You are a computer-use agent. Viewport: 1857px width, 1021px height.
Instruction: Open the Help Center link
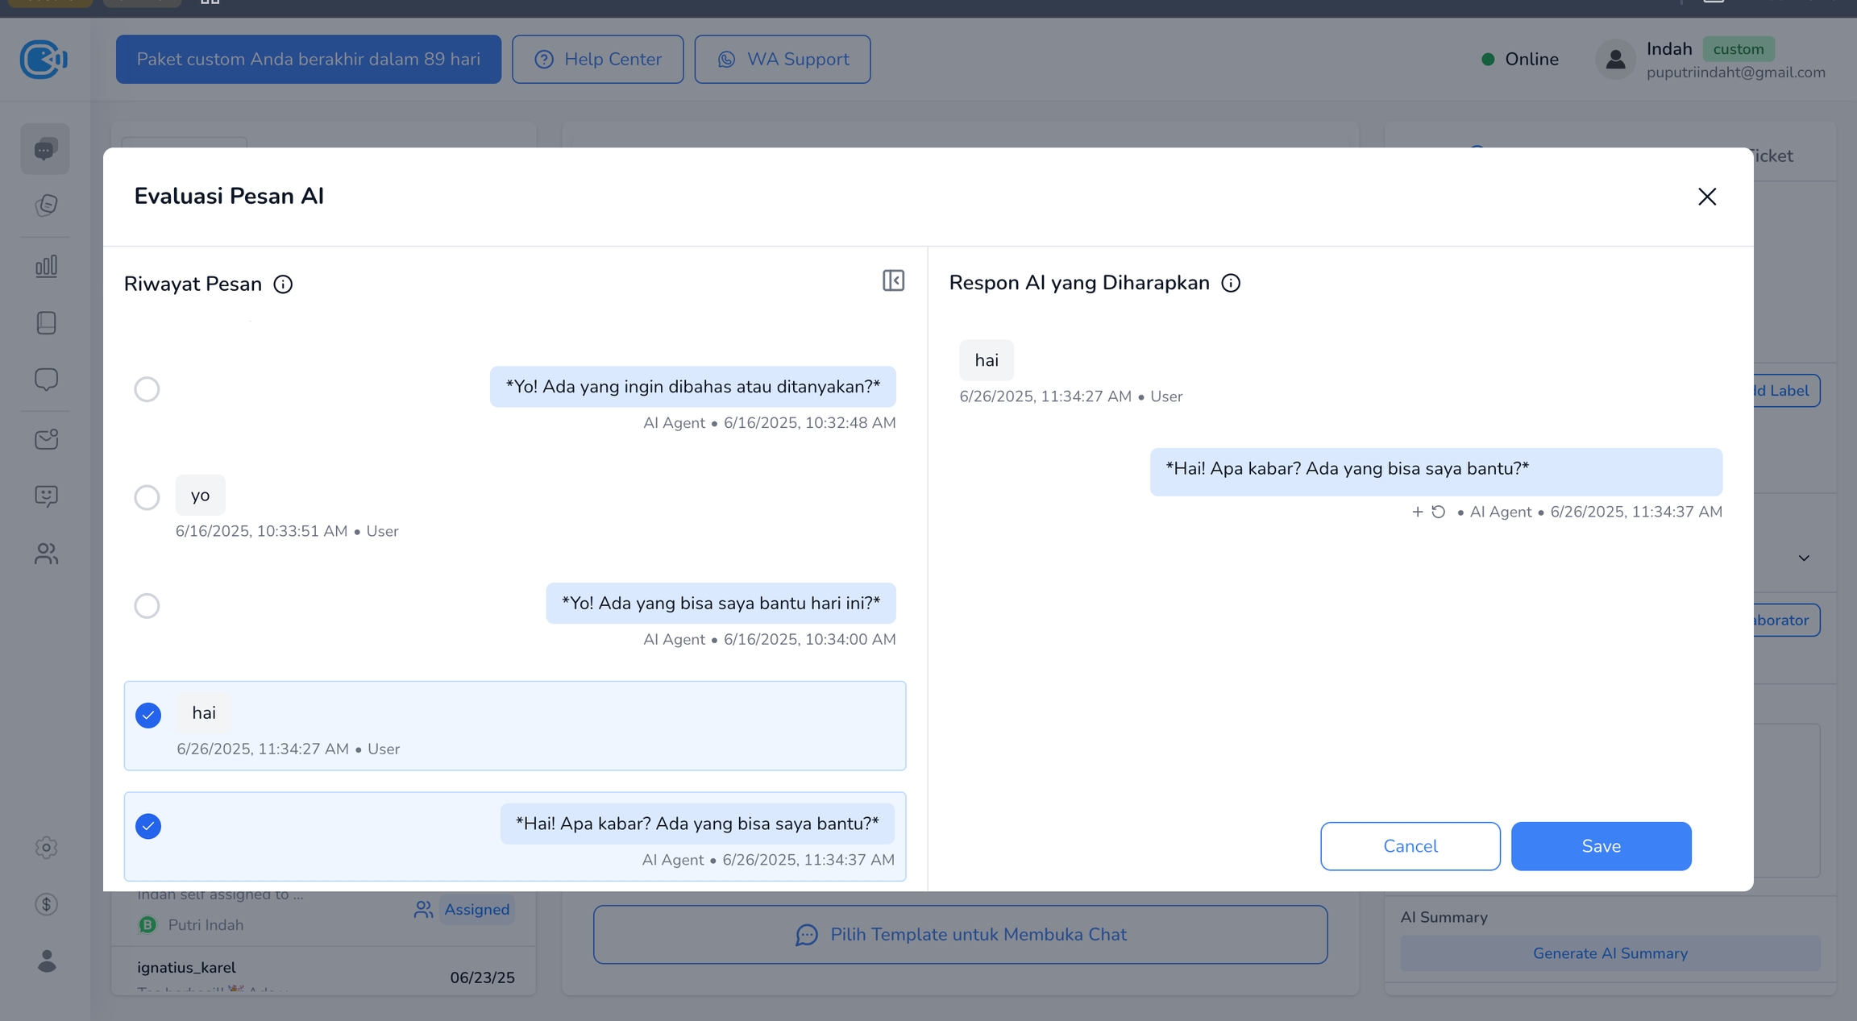(597, 60)
